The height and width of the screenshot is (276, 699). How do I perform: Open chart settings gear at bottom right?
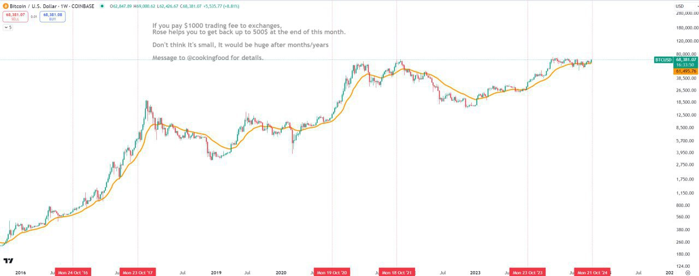687,272
